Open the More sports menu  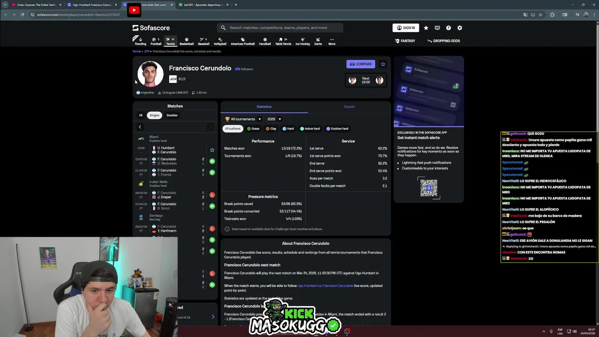point(332,41)
